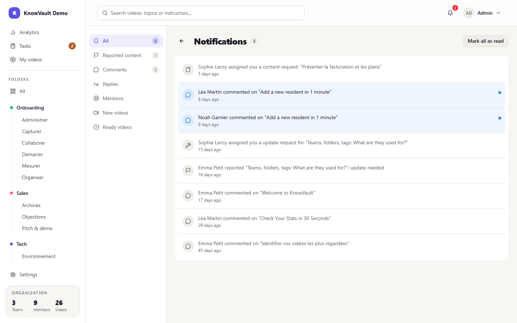Go to Settings
The image size is (517, 323).
[43, 275]
